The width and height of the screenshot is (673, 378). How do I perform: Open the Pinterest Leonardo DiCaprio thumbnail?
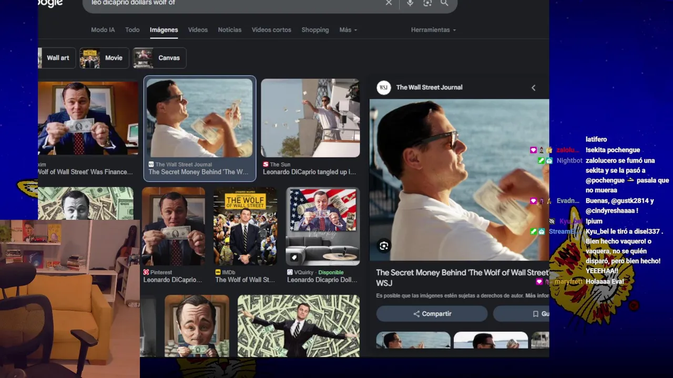(174, 226)
